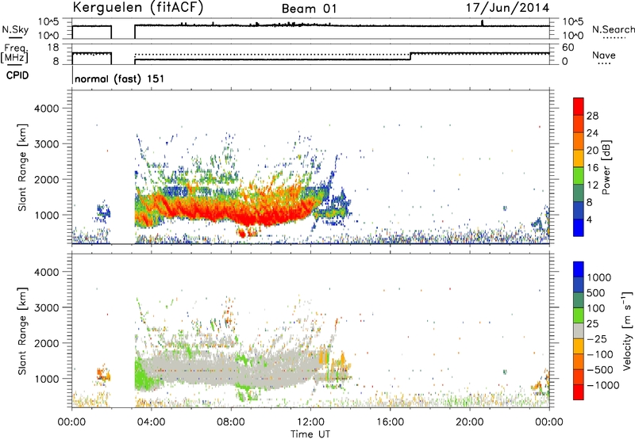635x439 pixels.
Task: Click the '12:00' time tick label
Action: coord(310,422)
